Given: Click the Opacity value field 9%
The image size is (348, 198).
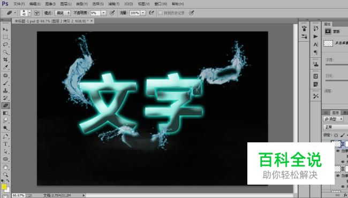Looking at the screenshot, I should (95, 13).
